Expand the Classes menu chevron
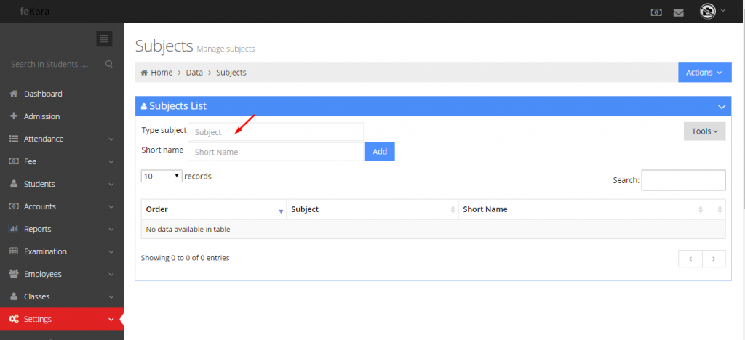 pyautogui.click(x=111, y=297)
